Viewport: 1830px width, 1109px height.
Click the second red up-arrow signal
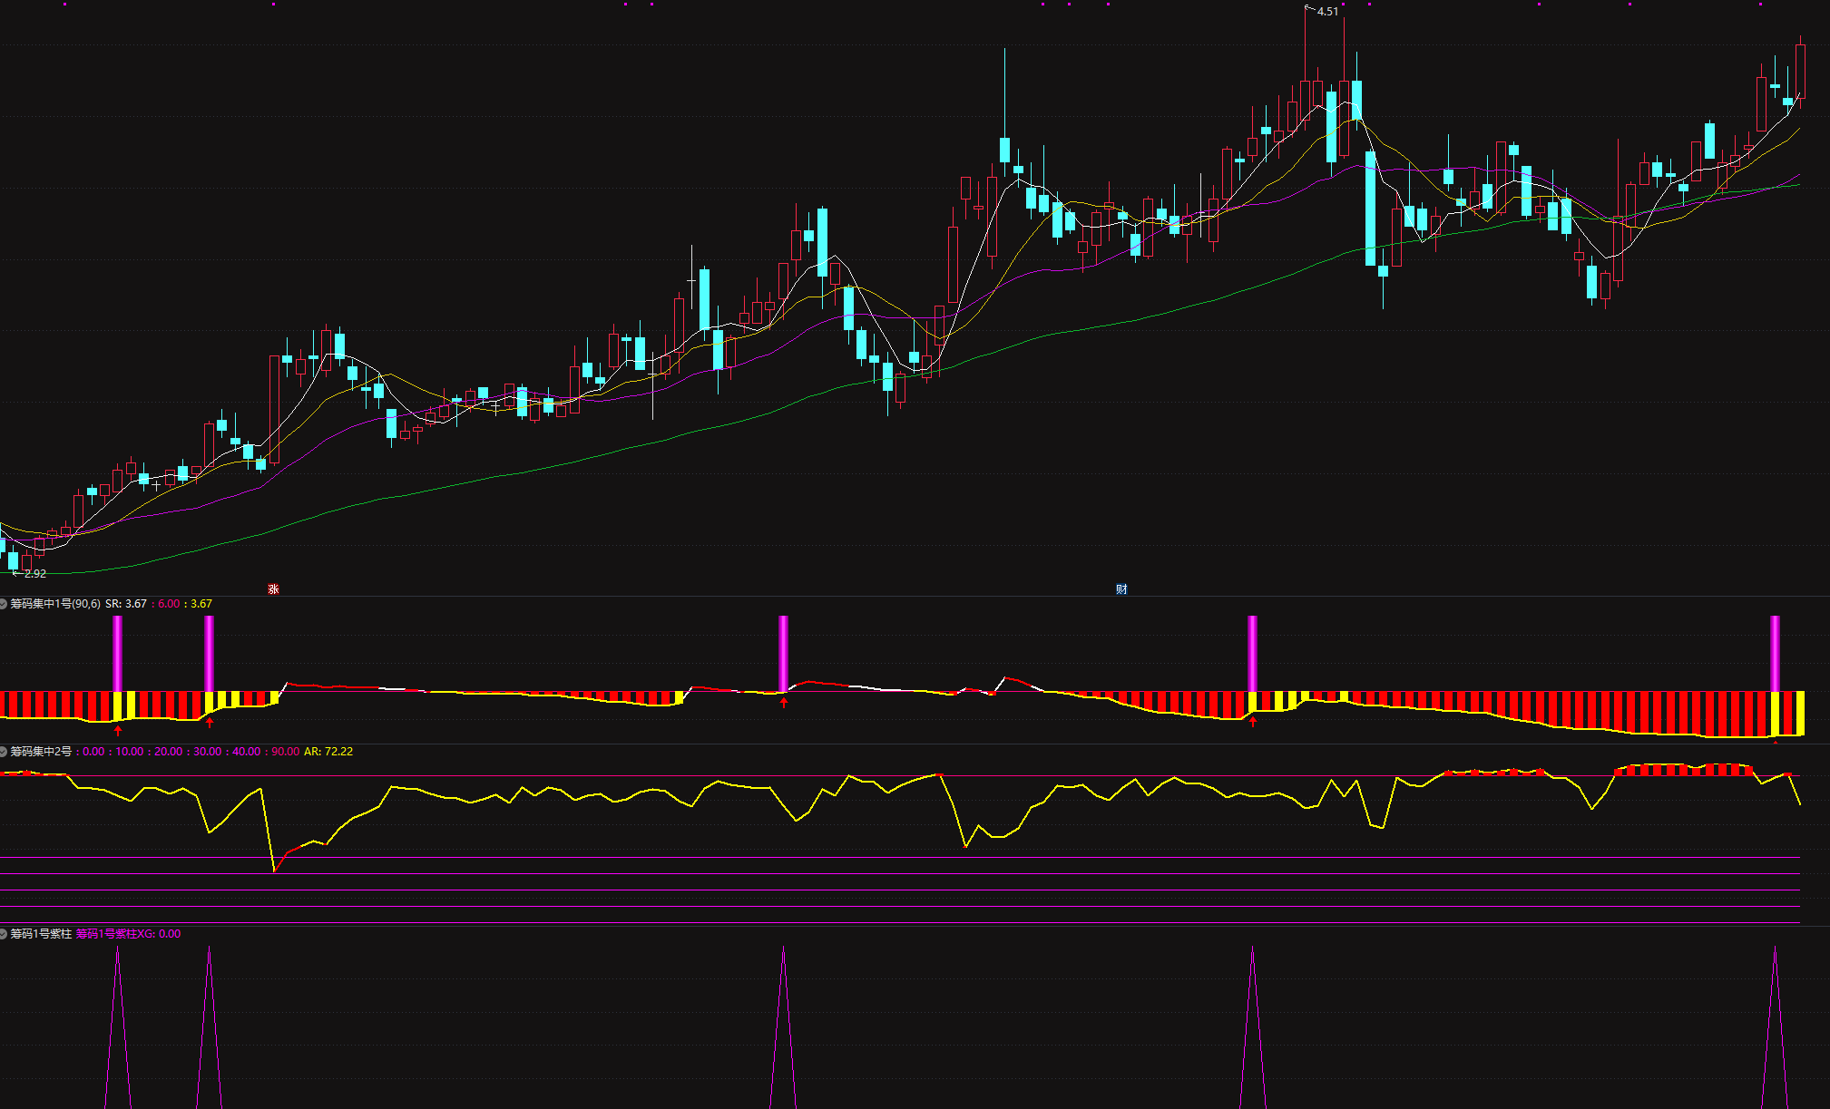point(210,723)
